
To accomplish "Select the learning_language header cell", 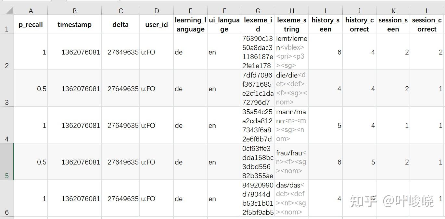I will (190, 25).
